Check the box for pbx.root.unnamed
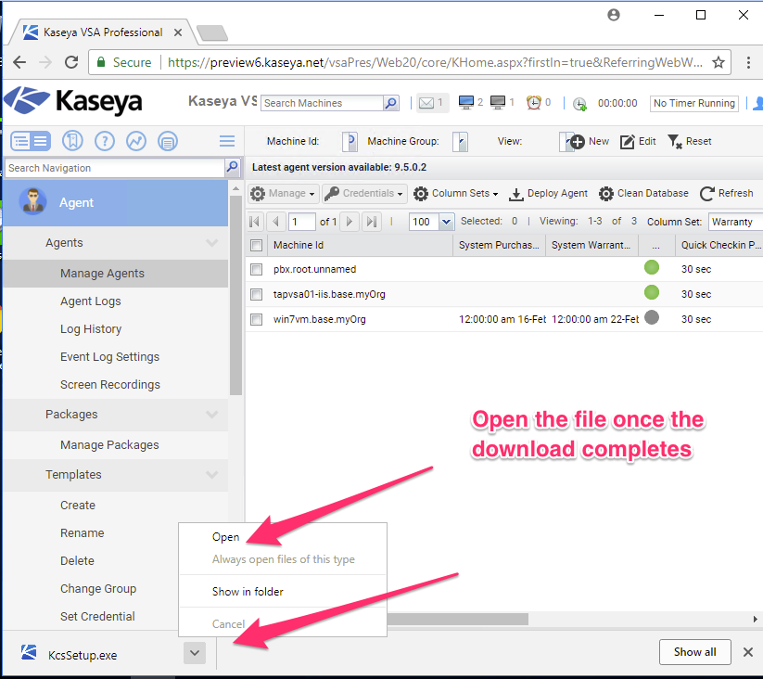Viewport: 763px width, 679px height. tap(257, 269)
